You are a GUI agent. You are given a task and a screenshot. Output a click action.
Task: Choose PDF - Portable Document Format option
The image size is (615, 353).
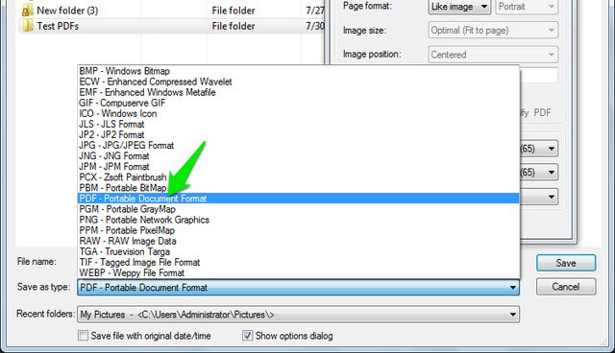point(299,199)
